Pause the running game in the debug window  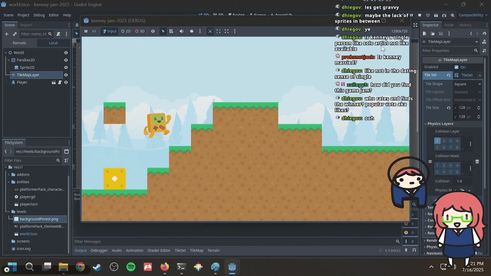click(x=86, y=31)
